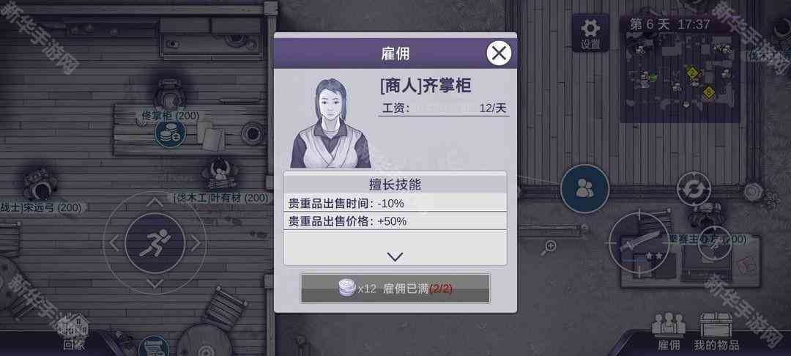Viewport: 791px width, 356px height.
Task: Close the 雇佣 dialog
Action: 499,53
